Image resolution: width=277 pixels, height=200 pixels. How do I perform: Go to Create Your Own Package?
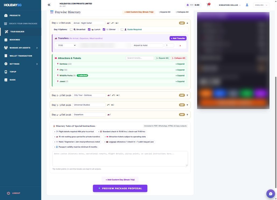[x=23, y=23]
